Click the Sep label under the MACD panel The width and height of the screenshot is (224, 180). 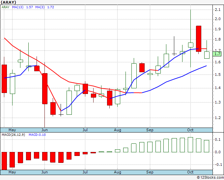150,172
